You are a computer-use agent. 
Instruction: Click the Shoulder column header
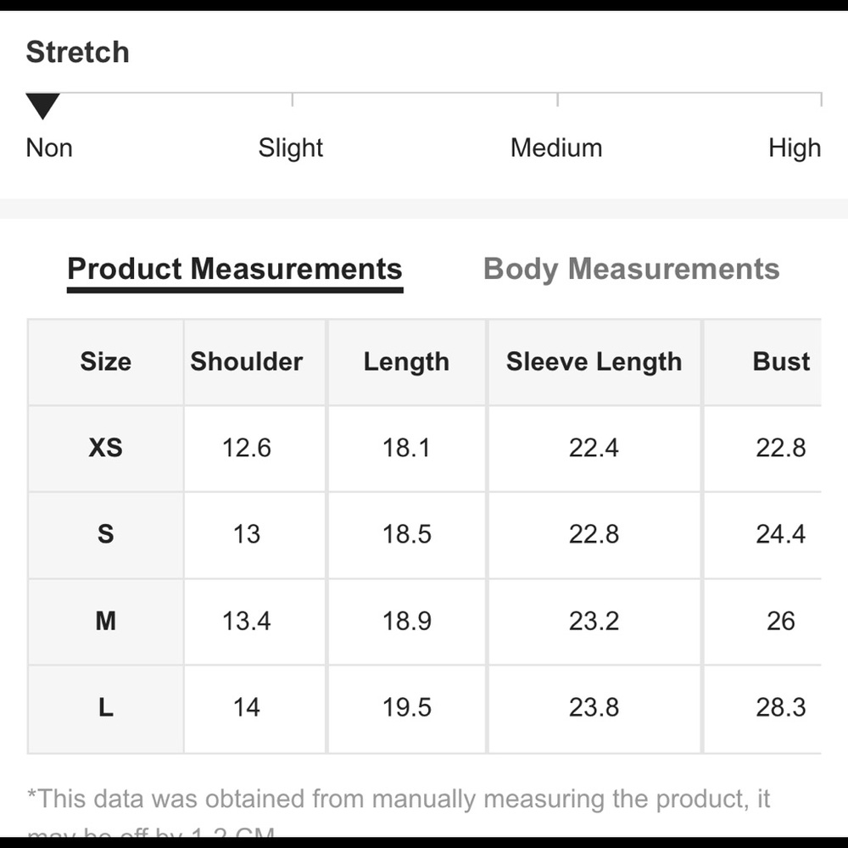point(247,361)
